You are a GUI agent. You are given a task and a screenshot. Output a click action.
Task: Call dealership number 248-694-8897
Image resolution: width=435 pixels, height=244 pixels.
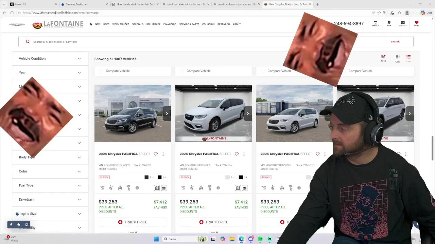349,23
